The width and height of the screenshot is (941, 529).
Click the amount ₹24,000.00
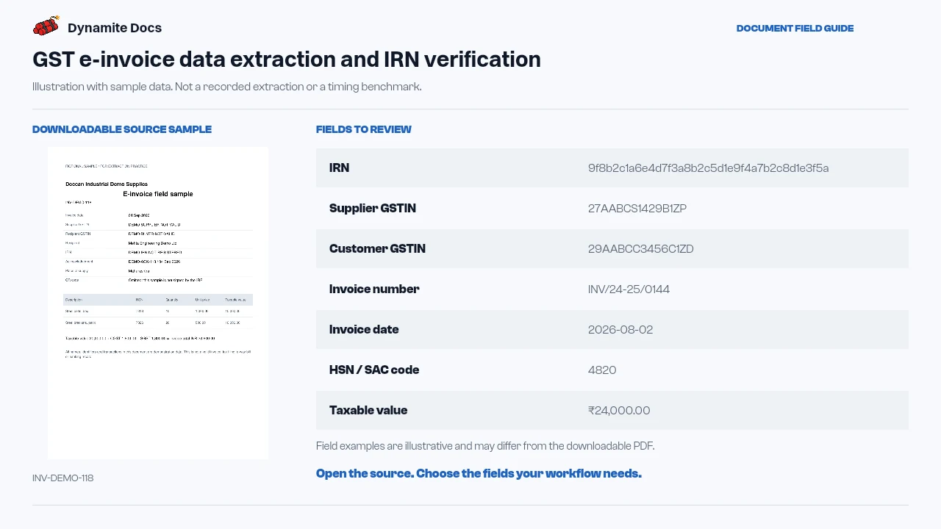coord(619,411)
